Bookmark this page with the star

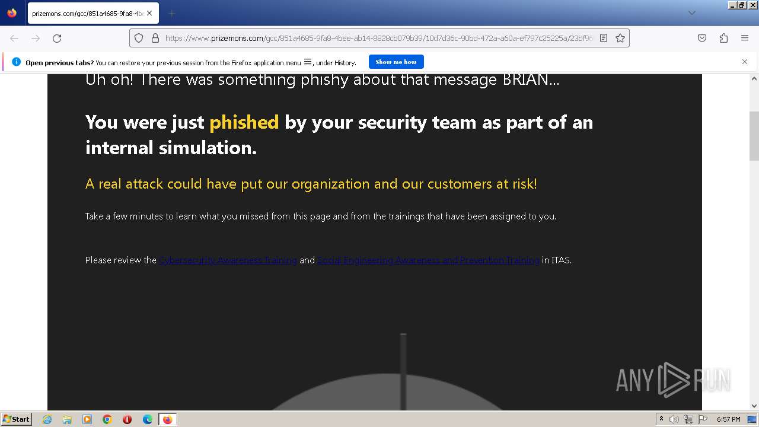(x=620, y=38)
